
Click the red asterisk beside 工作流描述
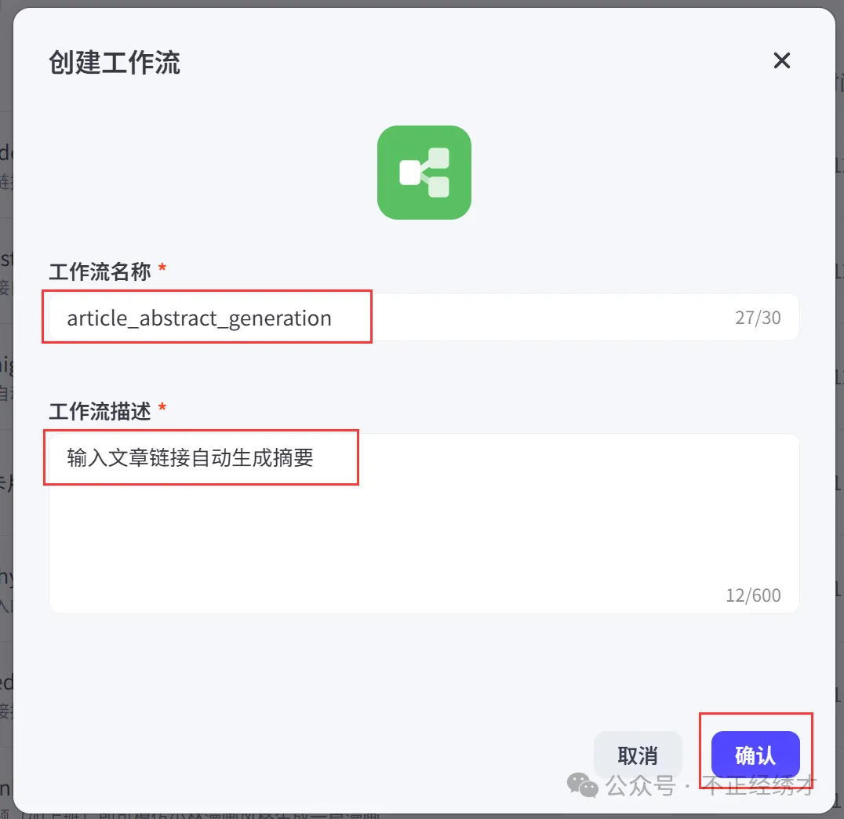[162, 408]
